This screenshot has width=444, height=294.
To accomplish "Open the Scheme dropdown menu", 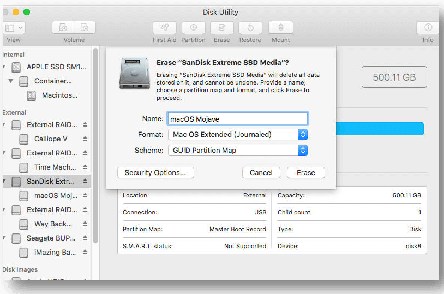I will (303, 150).
